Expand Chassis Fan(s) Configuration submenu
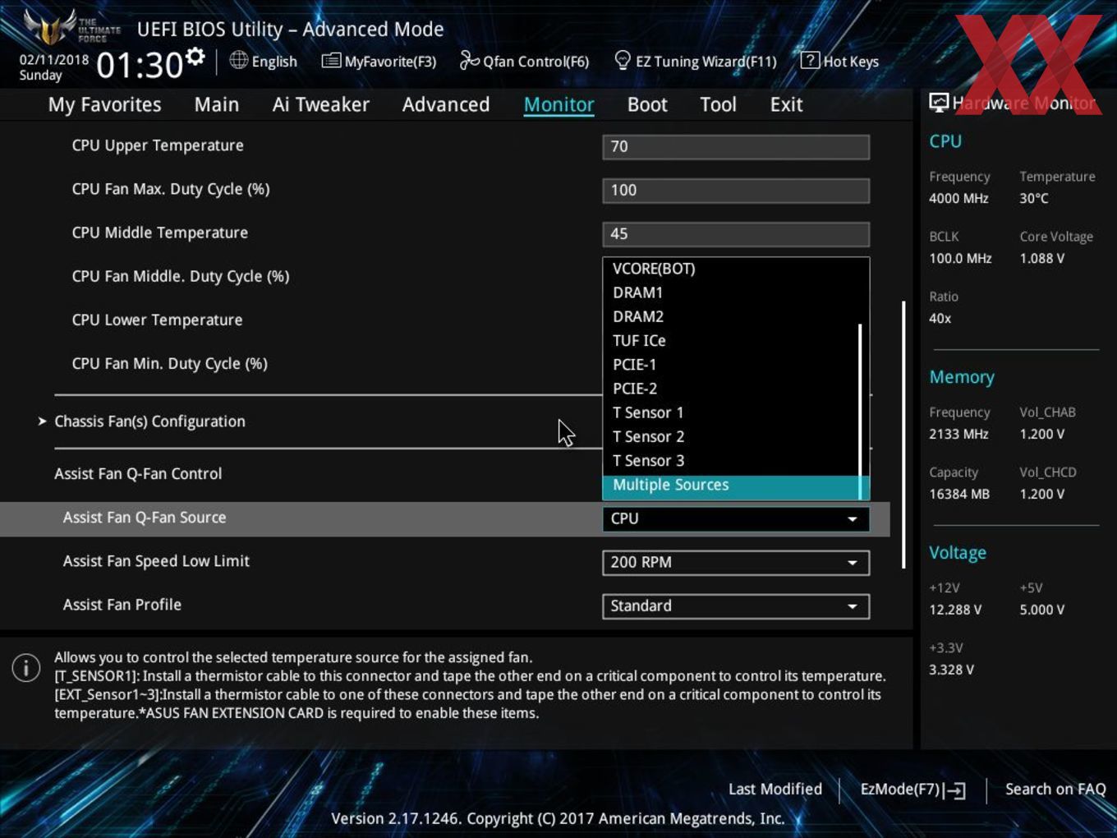The width and height of the screenshot is (1117, 838). point(149,421)
